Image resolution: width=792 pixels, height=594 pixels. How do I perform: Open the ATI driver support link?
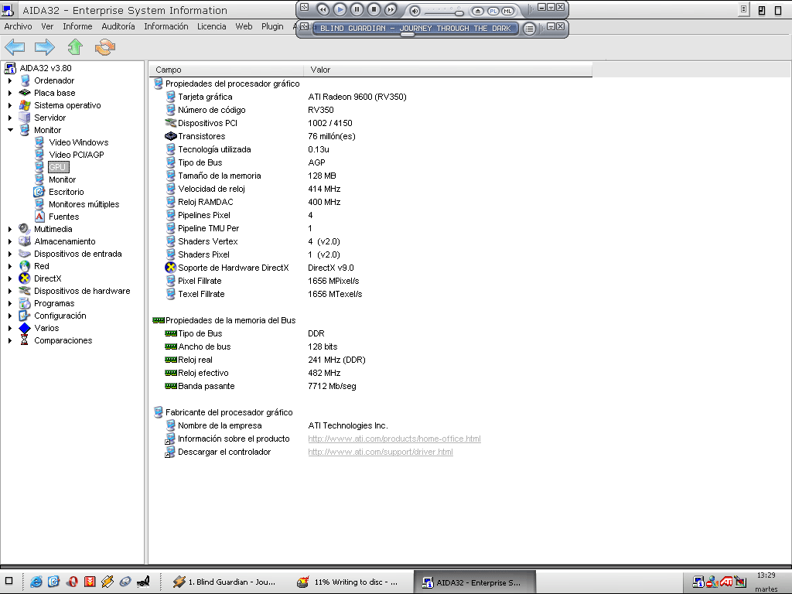381,452
